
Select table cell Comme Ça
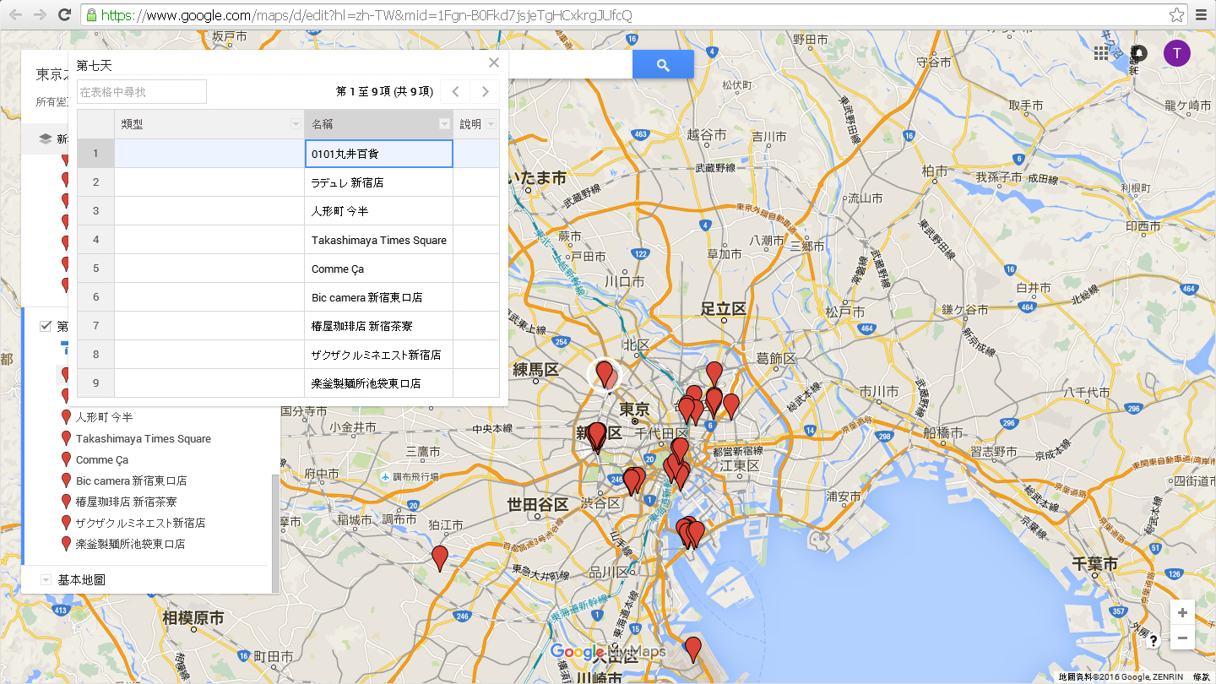pyautogui.click(x=378, y=269)
